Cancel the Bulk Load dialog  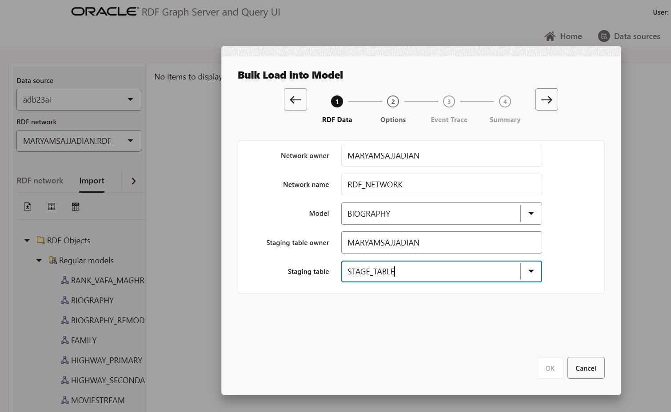tap(586, 368)
